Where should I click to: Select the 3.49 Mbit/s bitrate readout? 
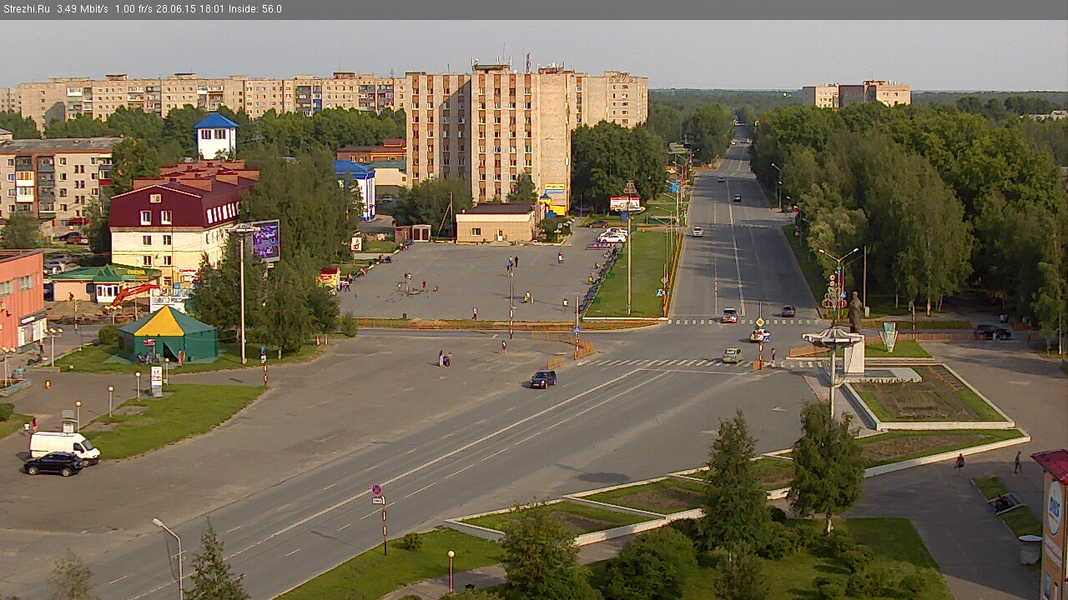(x=83, y=9)
